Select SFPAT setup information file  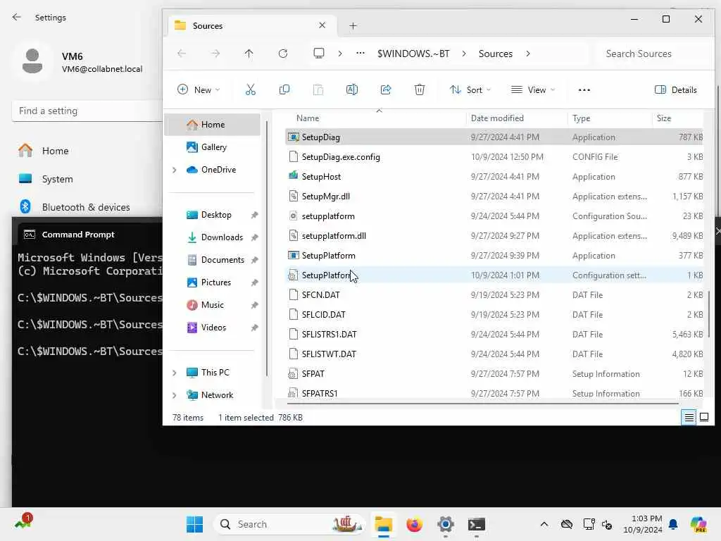pos(494,374)
